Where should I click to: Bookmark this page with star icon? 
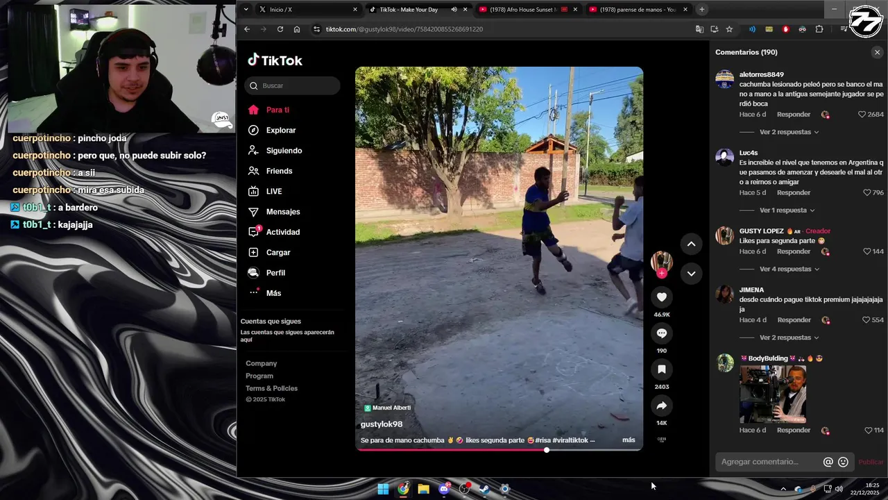pos(729,29)
